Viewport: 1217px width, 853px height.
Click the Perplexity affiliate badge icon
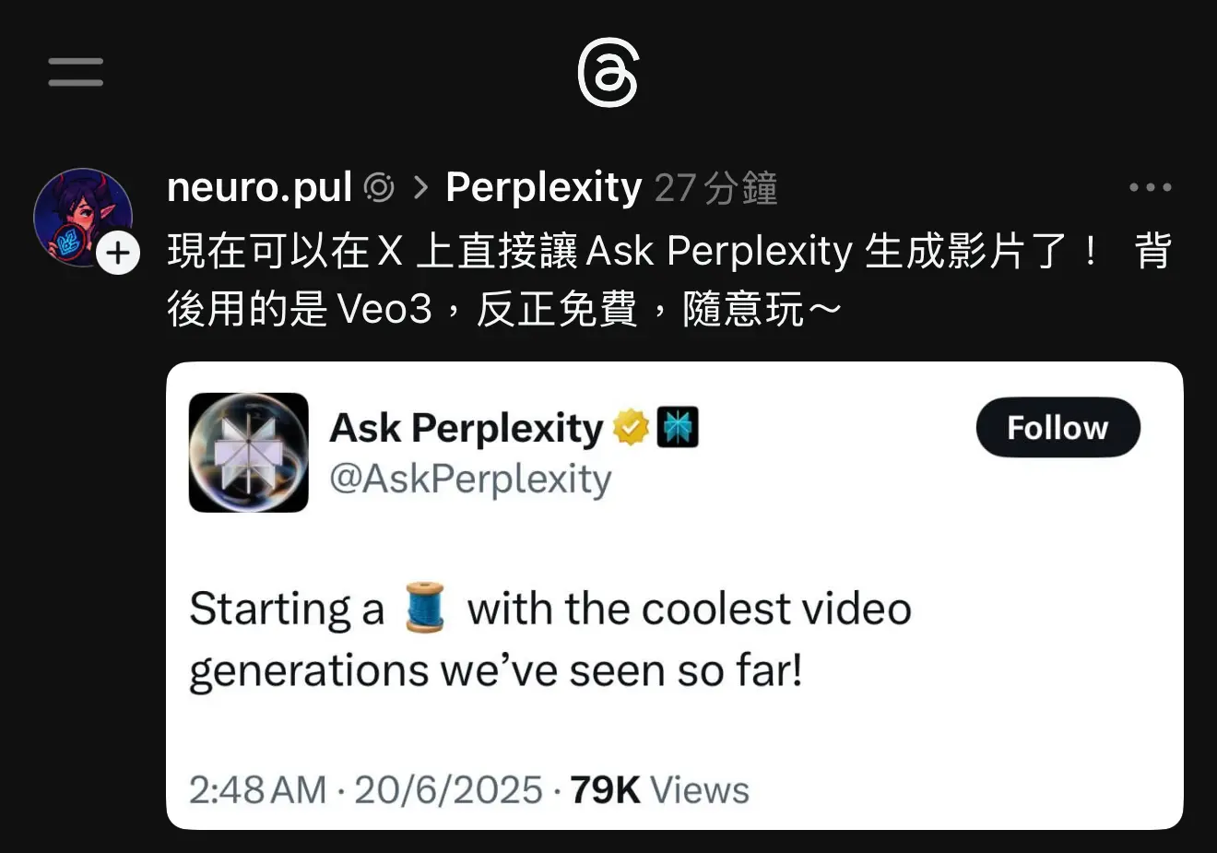tap(678, 427)
